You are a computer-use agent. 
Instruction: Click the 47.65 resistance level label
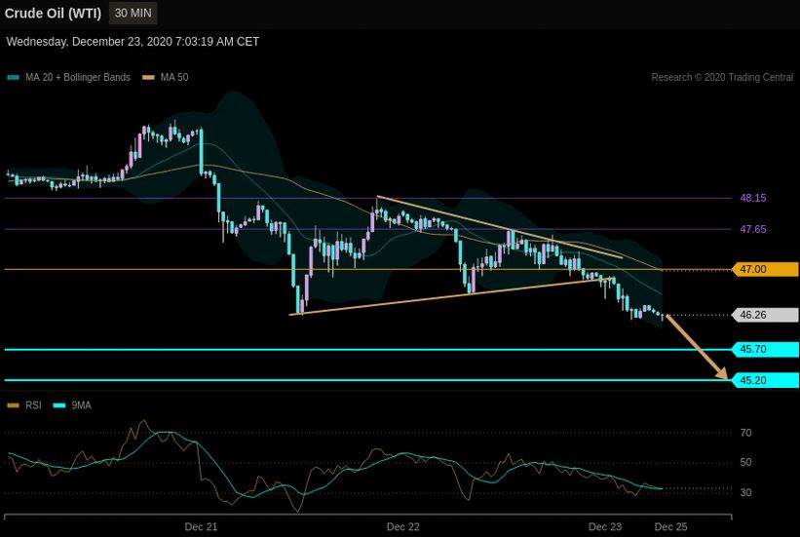753,229
